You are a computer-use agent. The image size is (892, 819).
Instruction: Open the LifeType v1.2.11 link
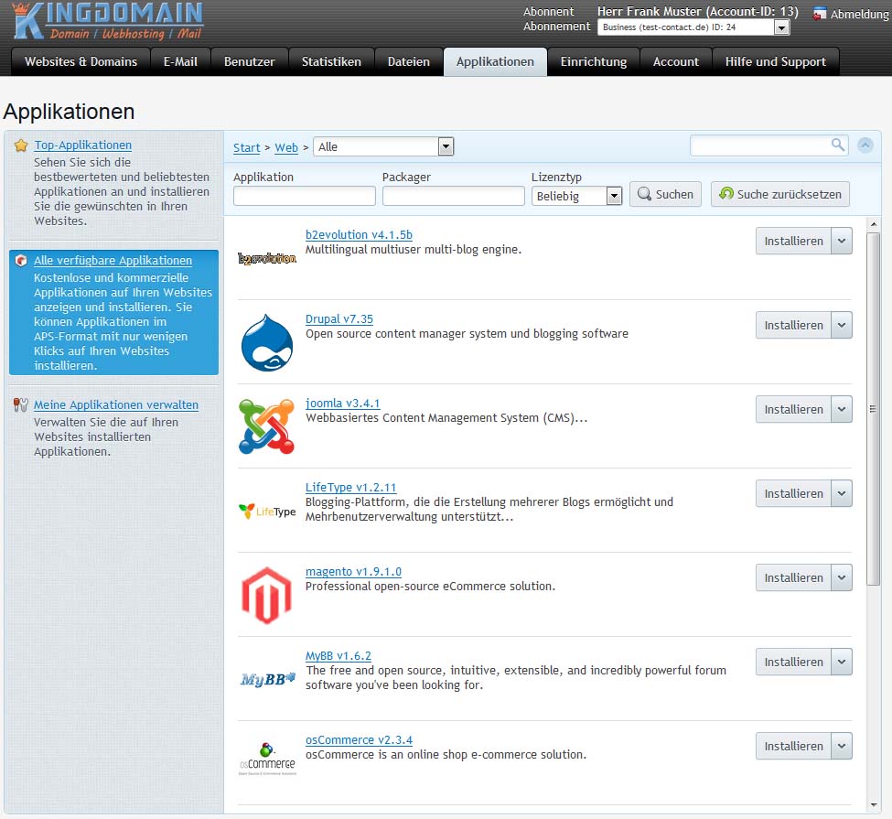(x=350, y=487)
